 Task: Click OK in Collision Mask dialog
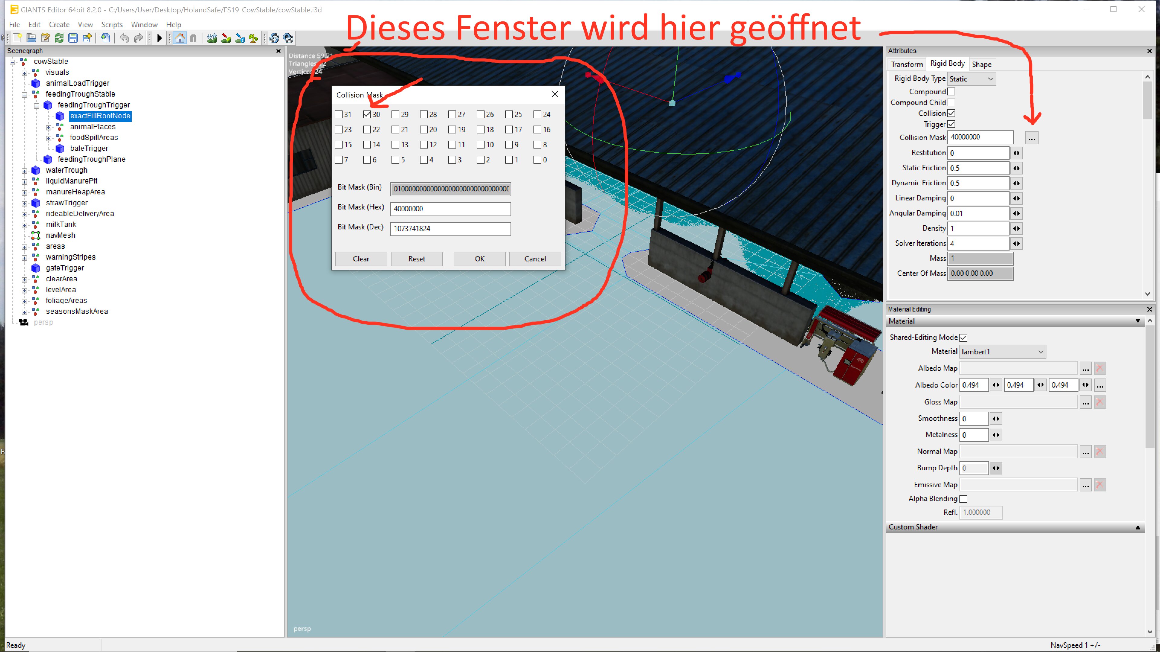[479, 259]
